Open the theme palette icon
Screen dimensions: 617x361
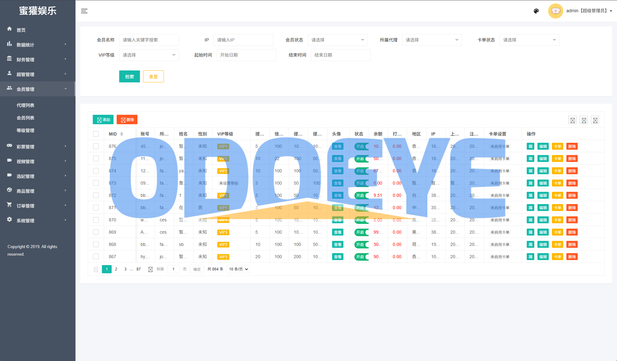(x=536, y=11)
